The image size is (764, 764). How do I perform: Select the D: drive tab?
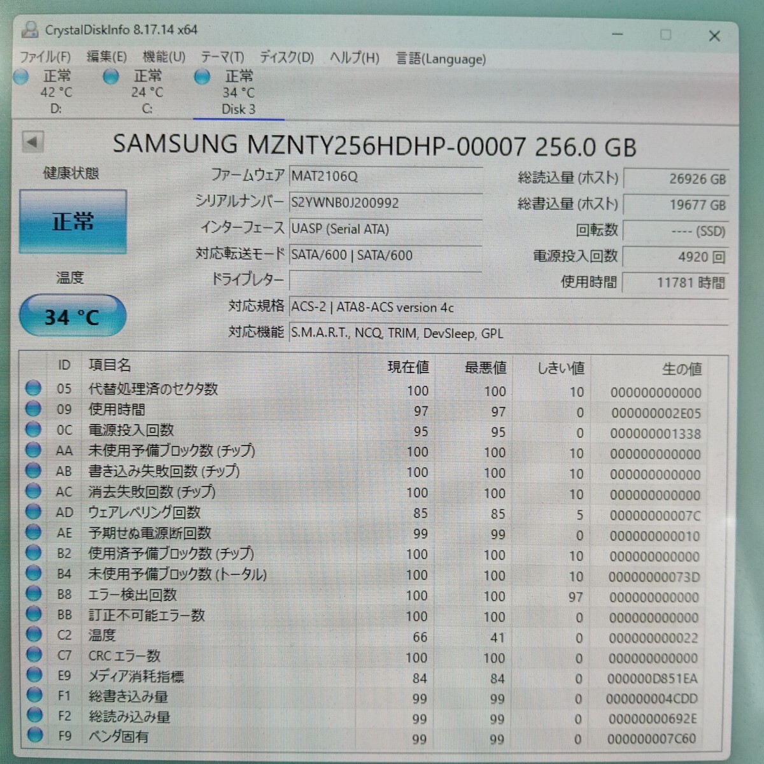pyautogui.click(x=56, y=92)
